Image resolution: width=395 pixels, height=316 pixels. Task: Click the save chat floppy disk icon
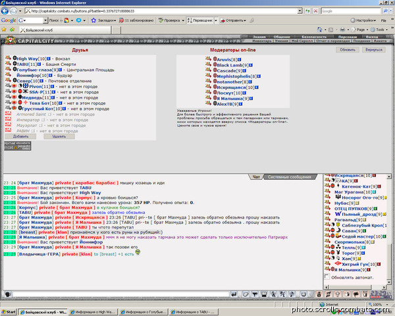[264, 294]
